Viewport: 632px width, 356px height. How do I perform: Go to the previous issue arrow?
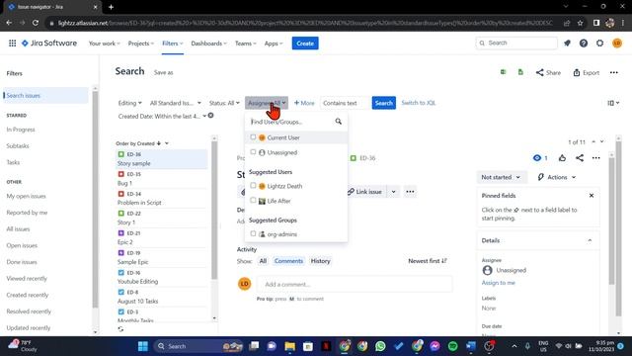(593, 142)
